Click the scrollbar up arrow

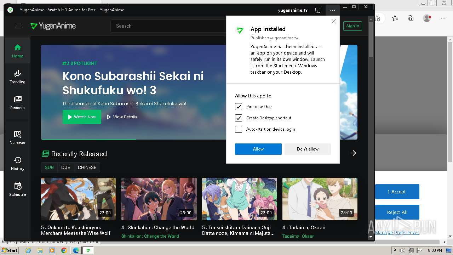point(371,19)
